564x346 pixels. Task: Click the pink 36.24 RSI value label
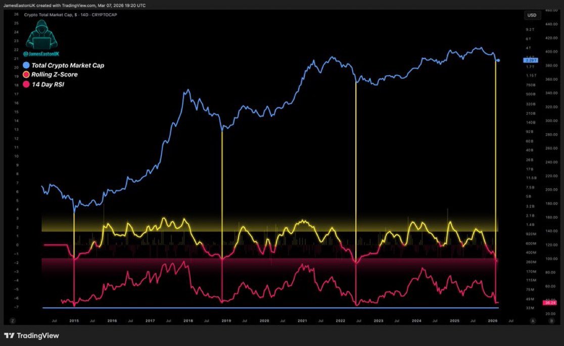[550, 303]
